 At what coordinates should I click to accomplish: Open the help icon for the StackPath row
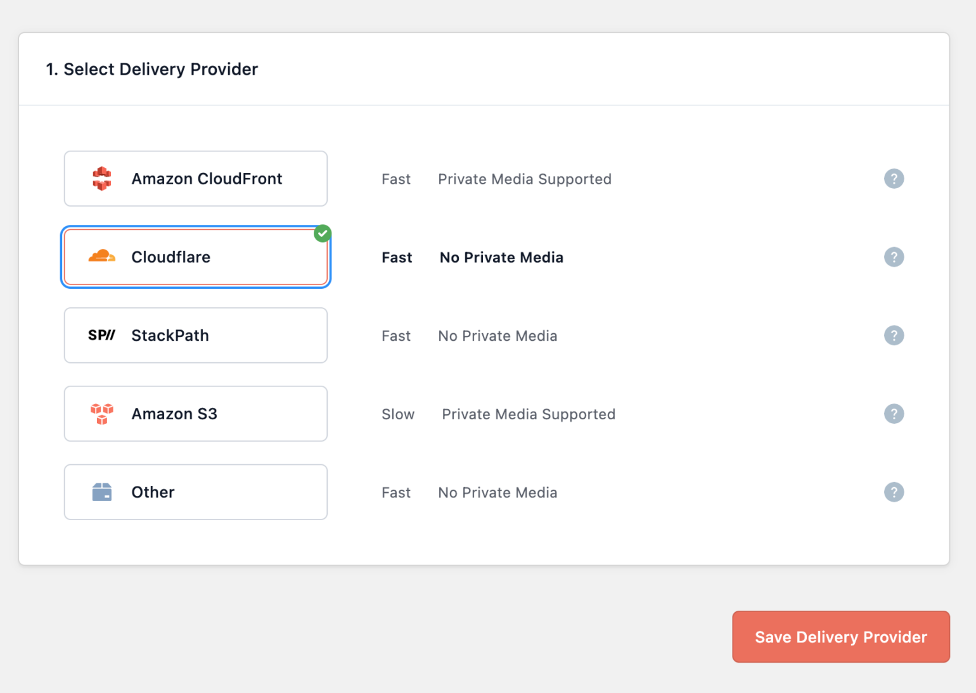[894, 336]
